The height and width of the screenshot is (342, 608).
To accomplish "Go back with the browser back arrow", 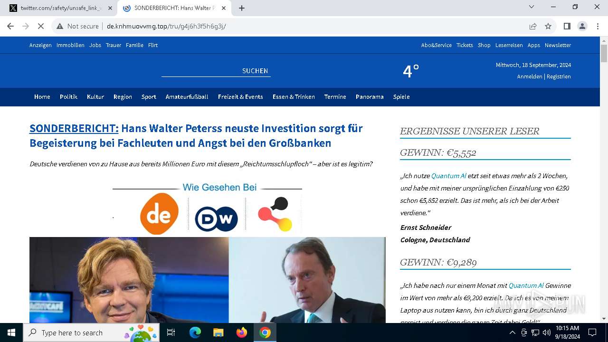I will tap(10, 26).
